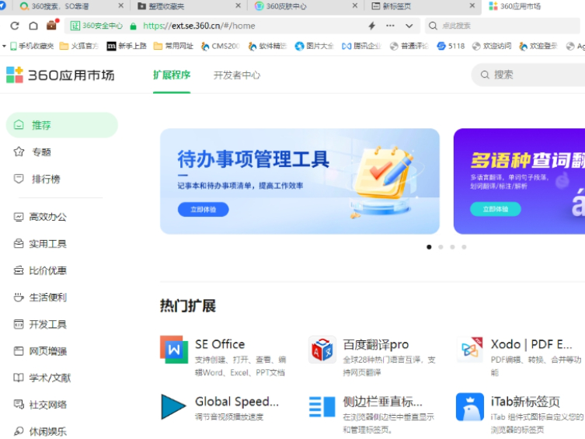Open the 学术/文献 category
The width and height of the screenshot is (585, 439).
[42, 378]
